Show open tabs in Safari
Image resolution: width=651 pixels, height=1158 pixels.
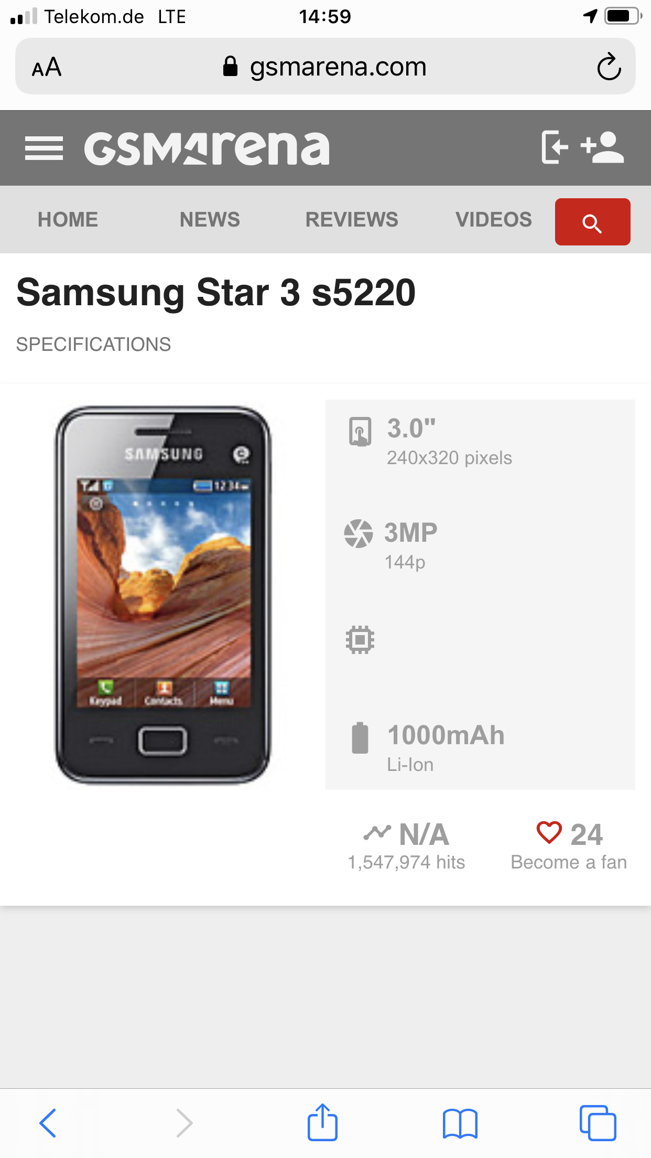[598, 1123]
